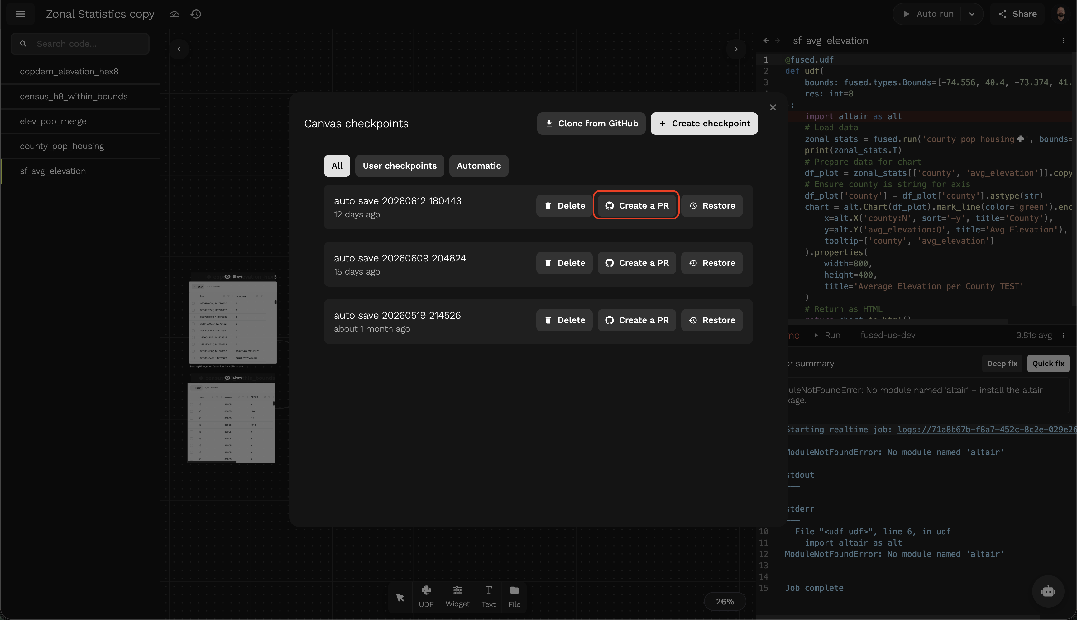Open the realtime job logs link
The height and width of the screenshot is (620, 1077).
point(987,430)
